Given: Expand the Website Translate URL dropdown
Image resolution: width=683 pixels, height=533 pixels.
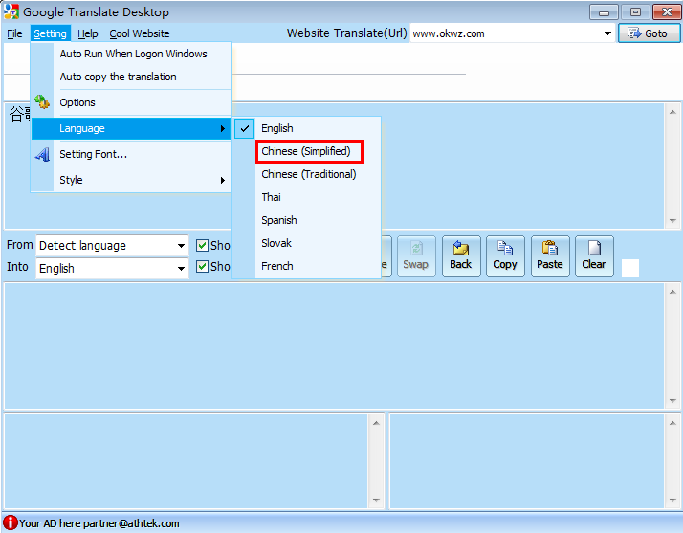Looking at the screenshot, I should (608, 33).
